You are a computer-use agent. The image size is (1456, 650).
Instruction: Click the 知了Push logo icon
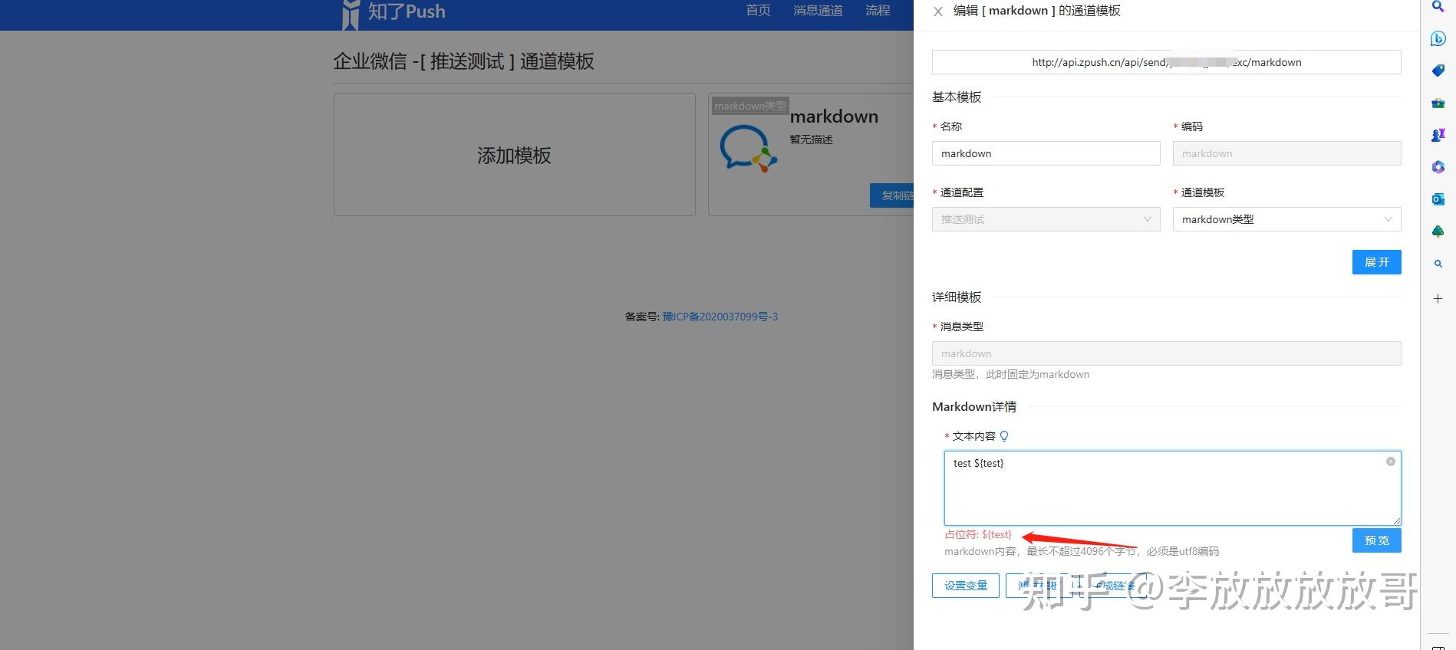[x=351, y=14]
